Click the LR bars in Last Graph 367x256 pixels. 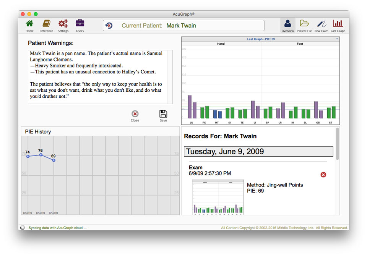281,110
